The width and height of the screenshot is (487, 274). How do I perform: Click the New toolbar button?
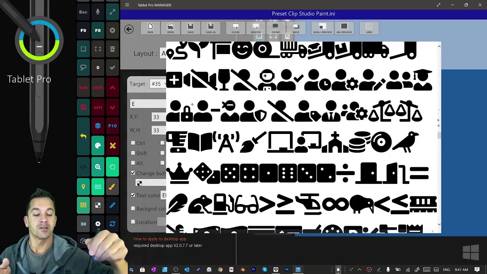click(x=150, y=28)
